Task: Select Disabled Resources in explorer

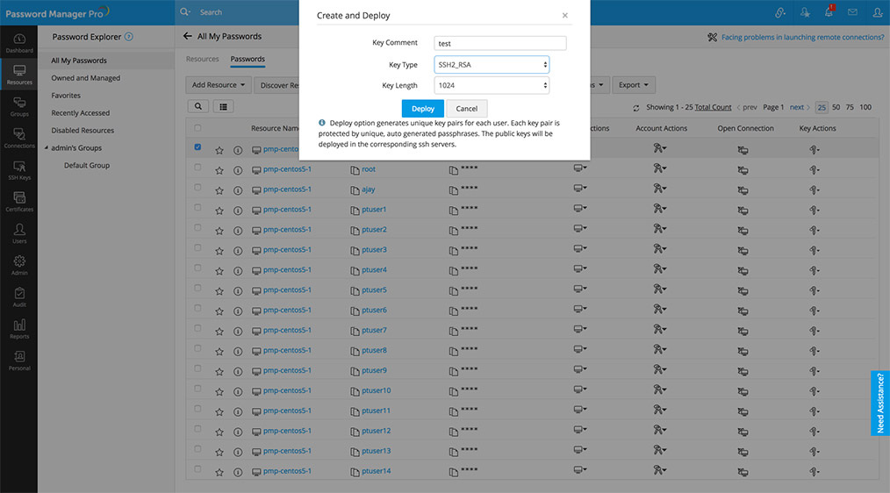Action: pyautogui.click(x=83, y=131)
